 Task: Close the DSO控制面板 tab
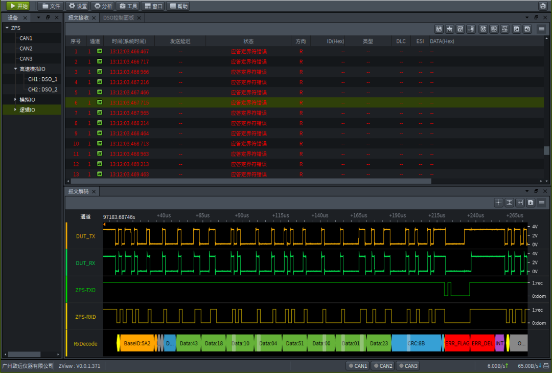point(140,18)
